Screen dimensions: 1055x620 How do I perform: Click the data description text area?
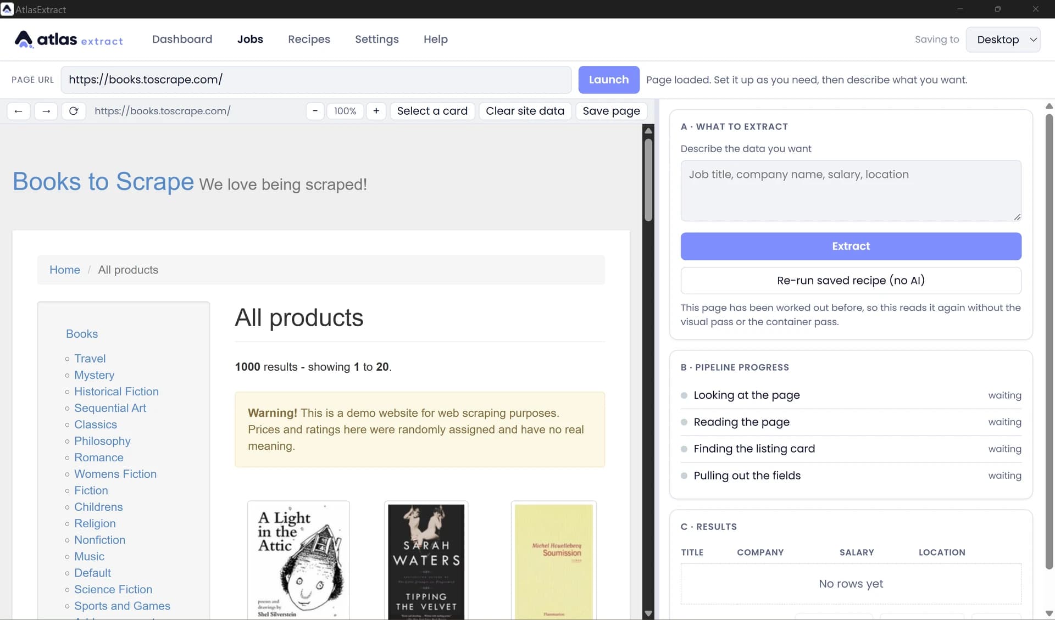pyautogui.click(x=851, y=191)
